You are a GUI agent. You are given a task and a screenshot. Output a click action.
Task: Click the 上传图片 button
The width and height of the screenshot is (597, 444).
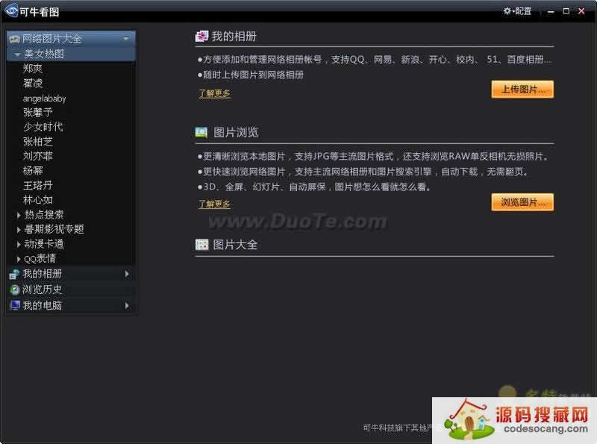tap(522, 90)
